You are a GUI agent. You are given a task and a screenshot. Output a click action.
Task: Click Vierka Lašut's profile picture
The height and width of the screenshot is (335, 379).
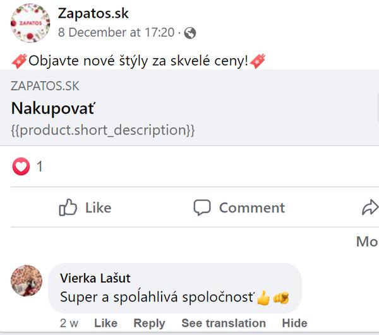tap(27, 281)
